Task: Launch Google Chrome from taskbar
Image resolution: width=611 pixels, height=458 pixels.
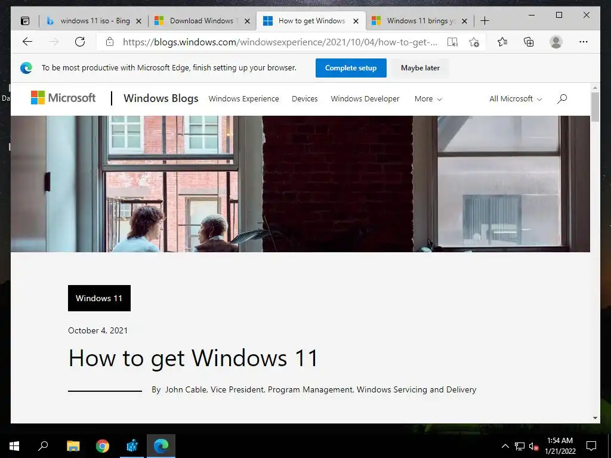Action: tap(103, 446)
